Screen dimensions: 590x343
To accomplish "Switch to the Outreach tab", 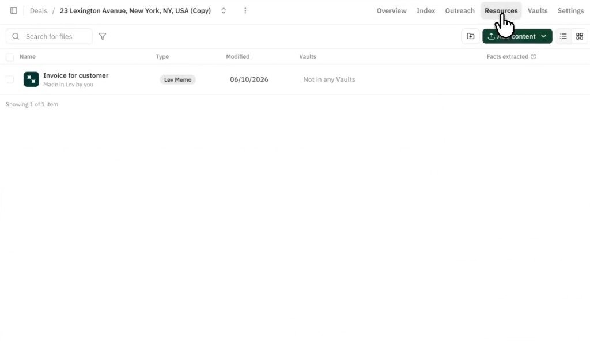I will click(x=460, y=10).
